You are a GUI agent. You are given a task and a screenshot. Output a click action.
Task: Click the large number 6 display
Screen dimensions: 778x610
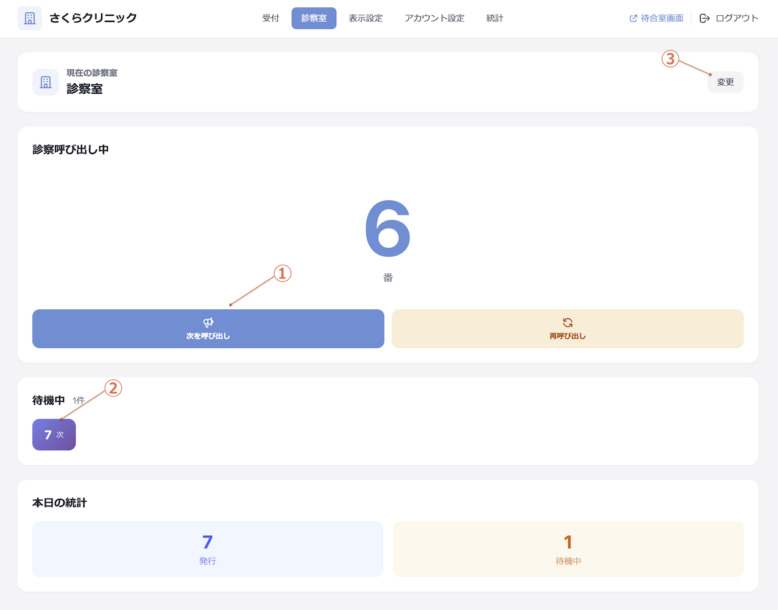click(387, 229)
